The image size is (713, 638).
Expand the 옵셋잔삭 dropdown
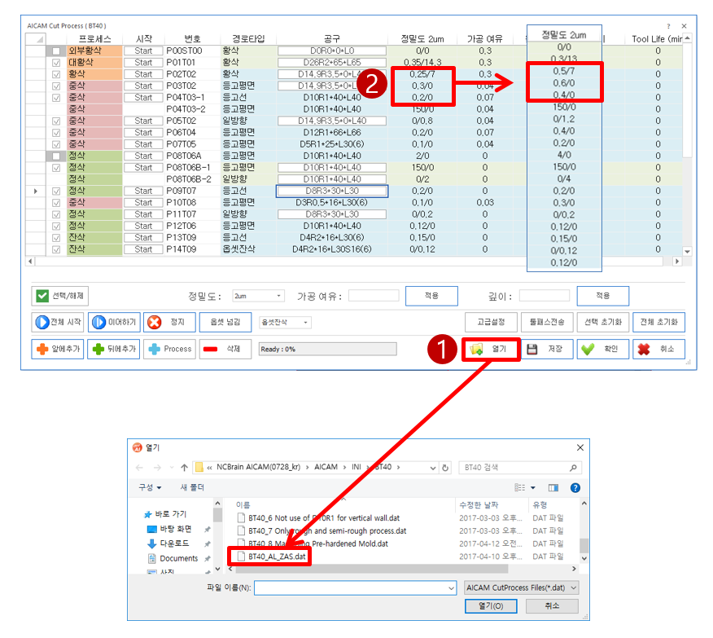click(284, 322)
